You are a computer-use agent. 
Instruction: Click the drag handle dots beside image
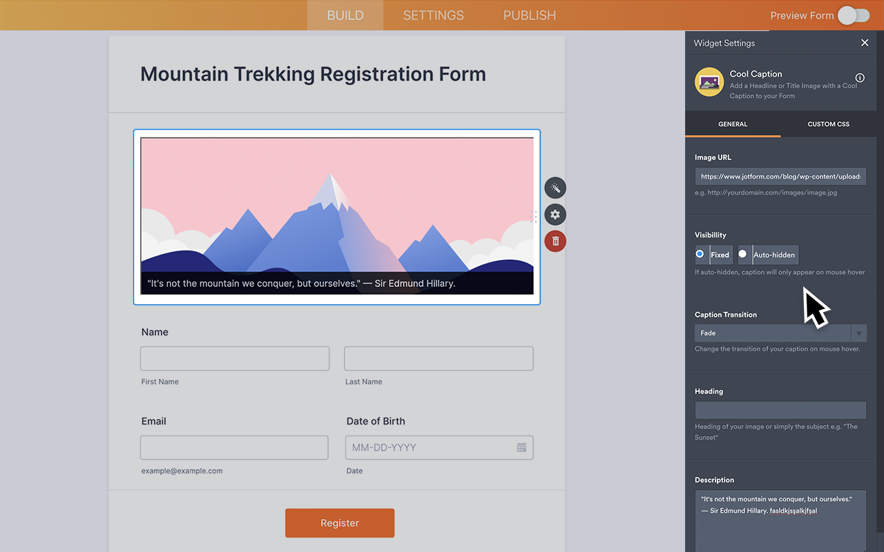point(533,217)
